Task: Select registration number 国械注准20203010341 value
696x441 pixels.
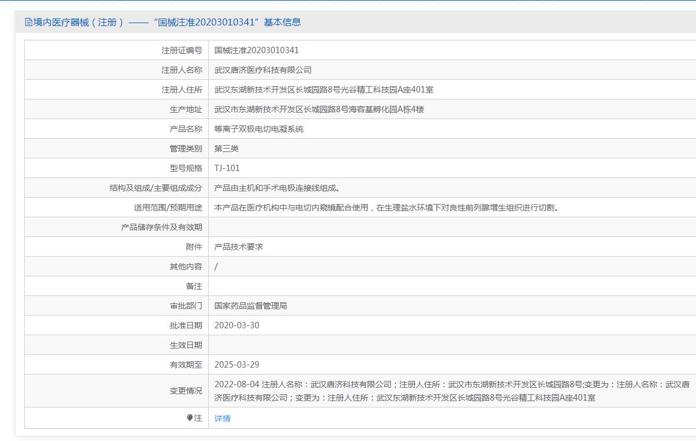Action: coord(256,50)
